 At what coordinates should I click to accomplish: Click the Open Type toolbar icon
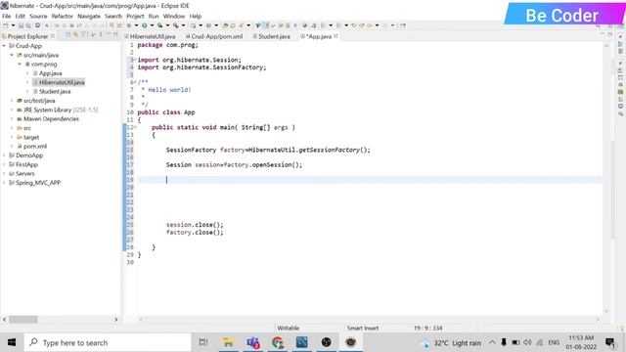pyautogui.click(x=225, y=25)
